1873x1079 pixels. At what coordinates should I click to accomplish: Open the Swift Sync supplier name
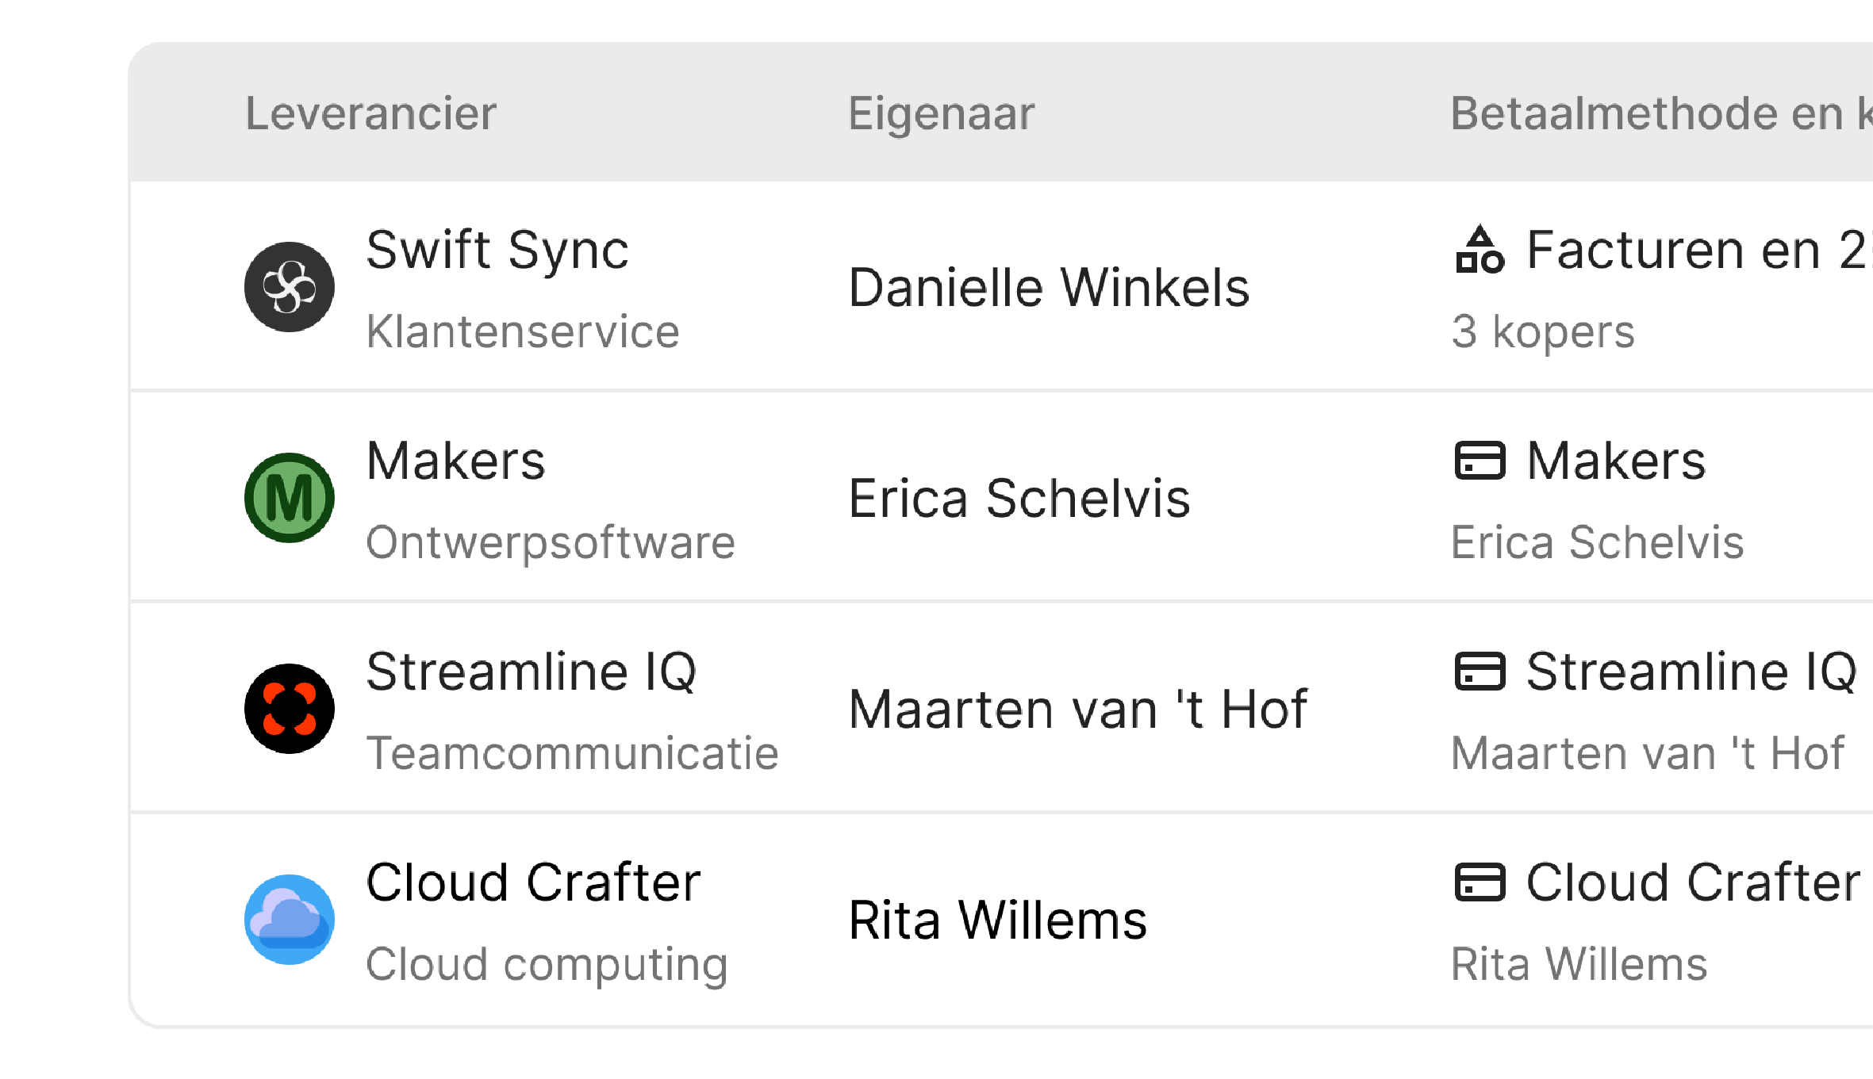(497, 251)
